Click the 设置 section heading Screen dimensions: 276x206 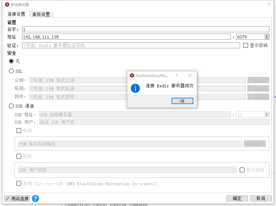click(x=12, y=22)
